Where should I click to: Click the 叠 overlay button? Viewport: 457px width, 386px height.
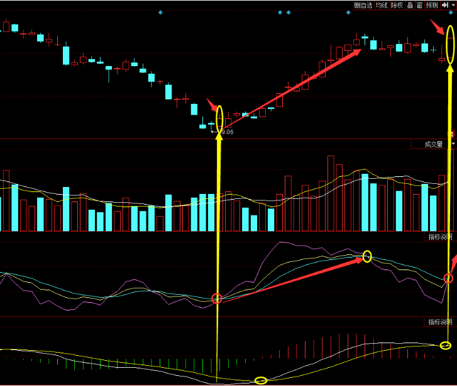click(410, 5)
